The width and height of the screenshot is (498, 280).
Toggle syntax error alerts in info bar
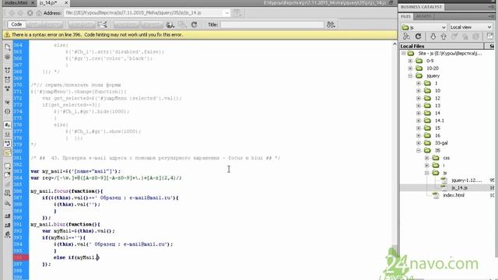point(8,152)
